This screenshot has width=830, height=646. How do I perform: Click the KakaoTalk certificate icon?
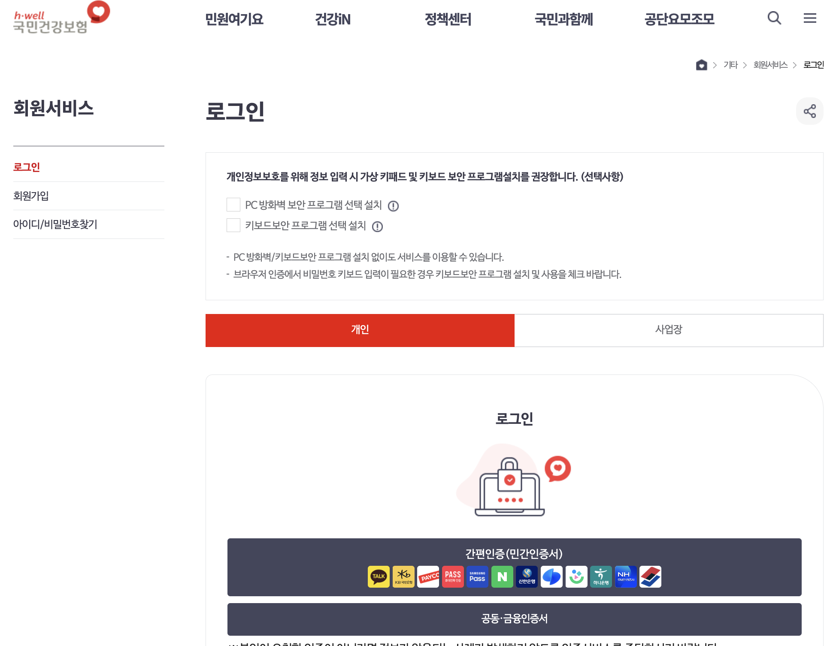click(x=379, y=577)
